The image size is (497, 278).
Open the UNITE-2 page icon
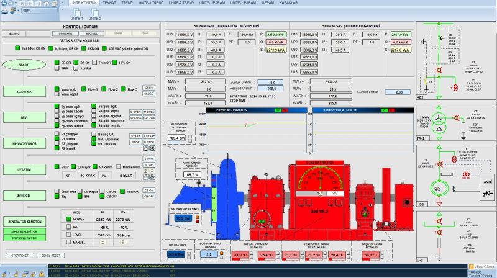tap(95, 12)
